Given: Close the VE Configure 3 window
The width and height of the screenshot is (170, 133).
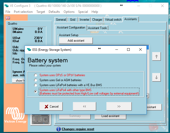Looking at the screenshot, I should point(162,6).
